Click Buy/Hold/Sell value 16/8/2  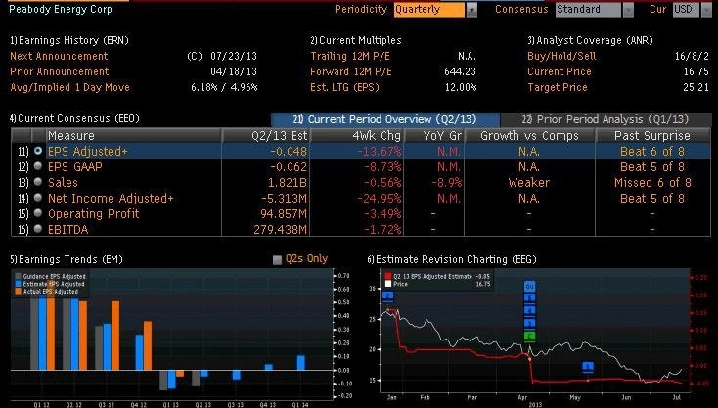coord(692,56)
